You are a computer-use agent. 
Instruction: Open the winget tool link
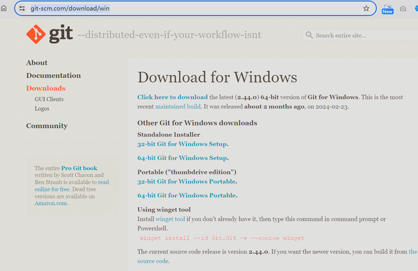170,219
